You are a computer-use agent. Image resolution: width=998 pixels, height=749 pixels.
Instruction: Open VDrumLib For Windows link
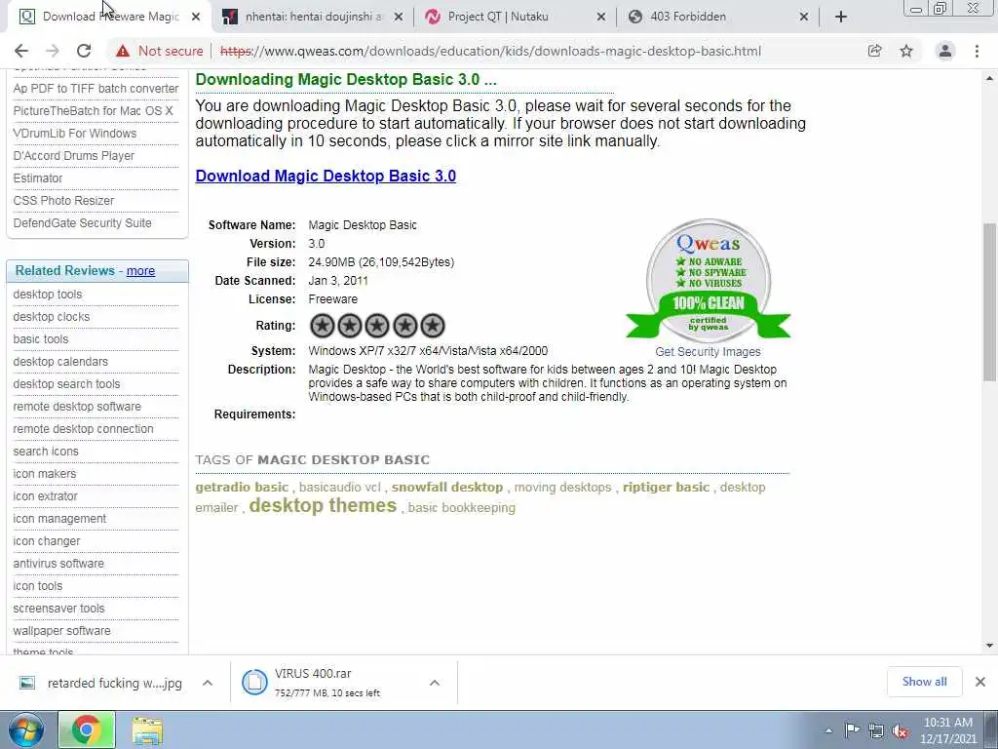(74, 133)
